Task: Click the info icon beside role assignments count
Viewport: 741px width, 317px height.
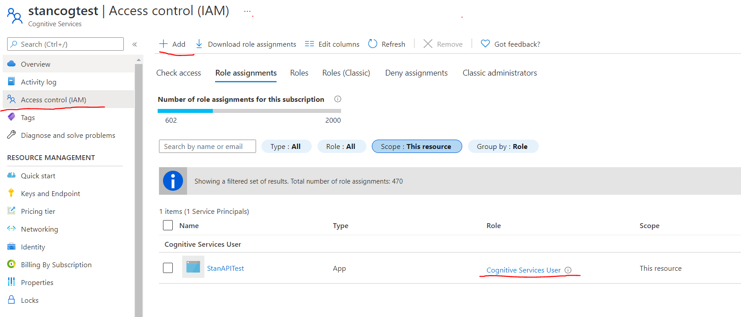Action: point(338,99)
